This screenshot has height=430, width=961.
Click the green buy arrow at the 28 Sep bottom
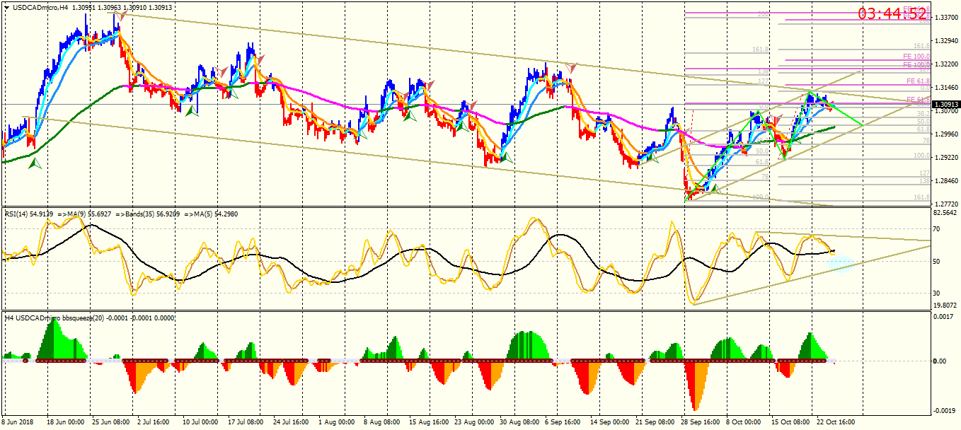tap(715, 188)
